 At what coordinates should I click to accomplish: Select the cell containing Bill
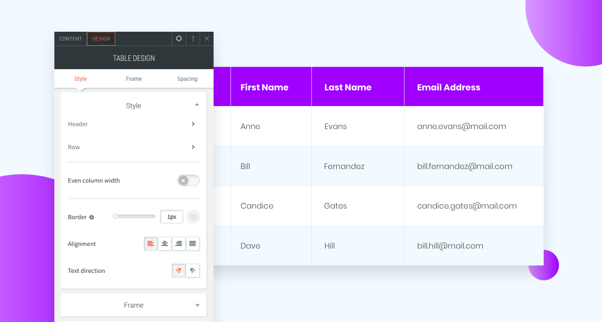[x=271, y=166]
